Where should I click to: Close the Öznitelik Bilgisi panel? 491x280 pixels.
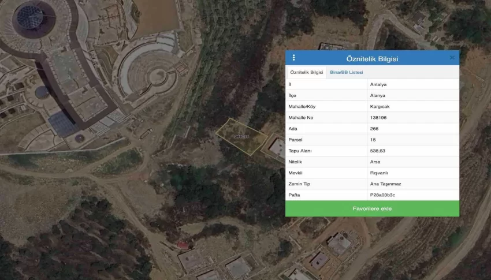pyautogui.click(x=452, y=58)
